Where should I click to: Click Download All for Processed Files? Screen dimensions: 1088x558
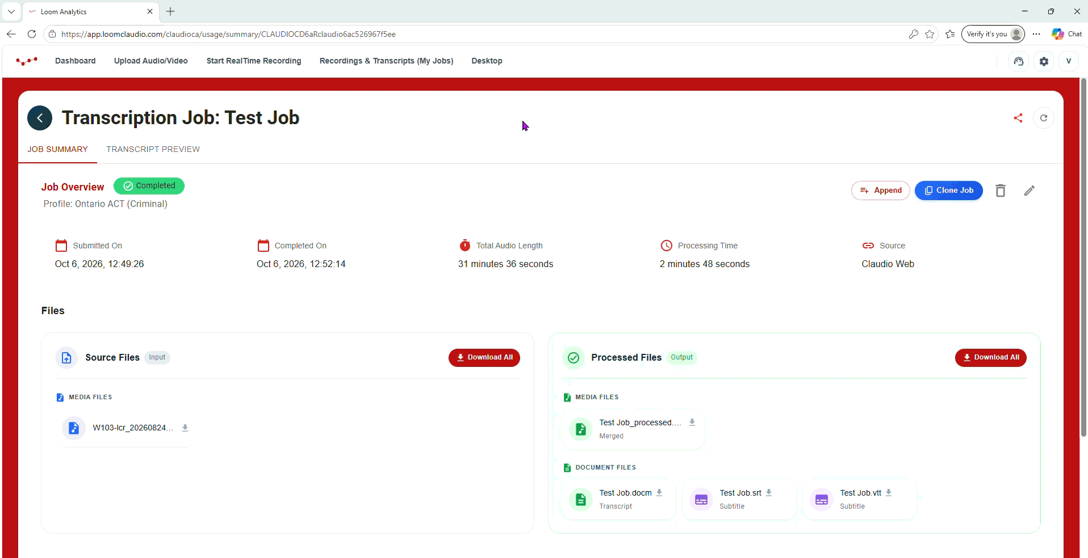point(991,358)
